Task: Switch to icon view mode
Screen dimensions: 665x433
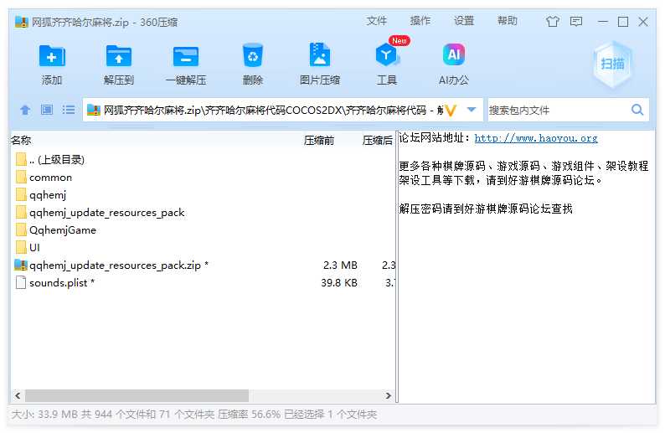Action: [x=47, y=110]
